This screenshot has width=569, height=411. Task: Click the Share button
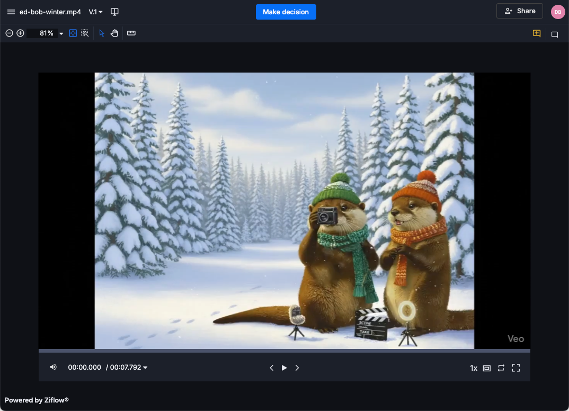pos(519,11)
